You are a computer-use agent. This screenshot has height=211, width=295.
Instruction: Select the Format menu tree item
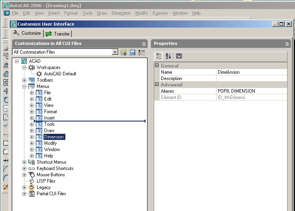point(50,112)
